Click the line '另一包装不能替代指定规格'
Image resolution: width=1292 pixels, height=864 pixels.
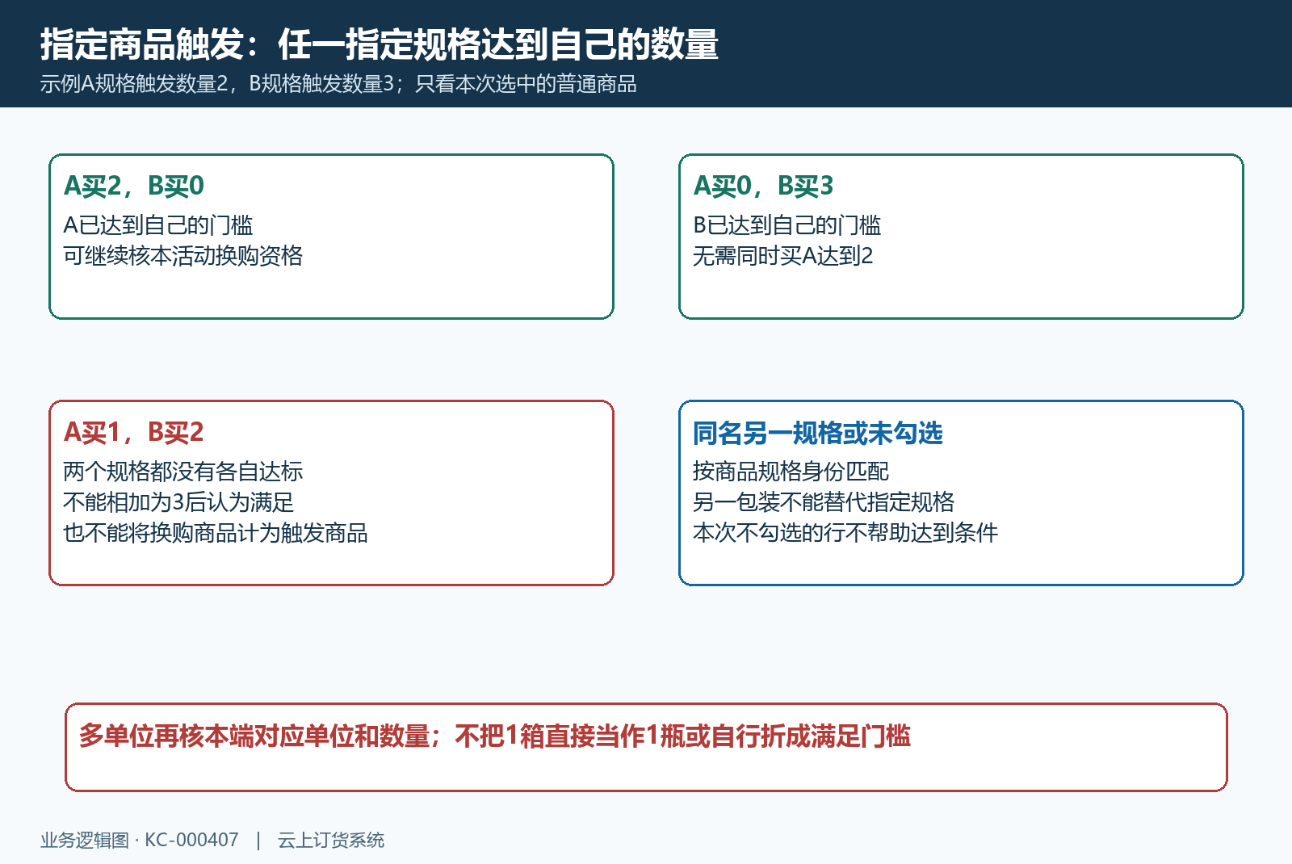point(824,502)
